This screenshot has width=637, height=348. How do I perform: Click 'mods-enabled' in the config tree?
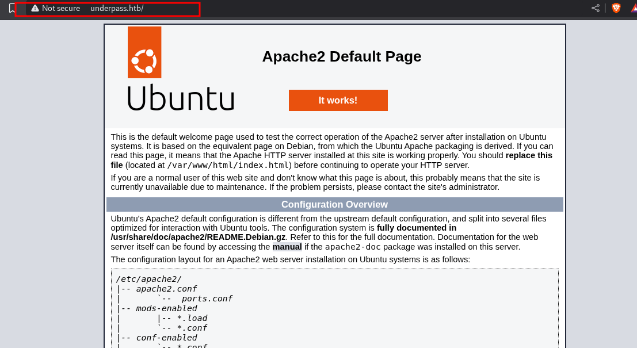point(166,309)
